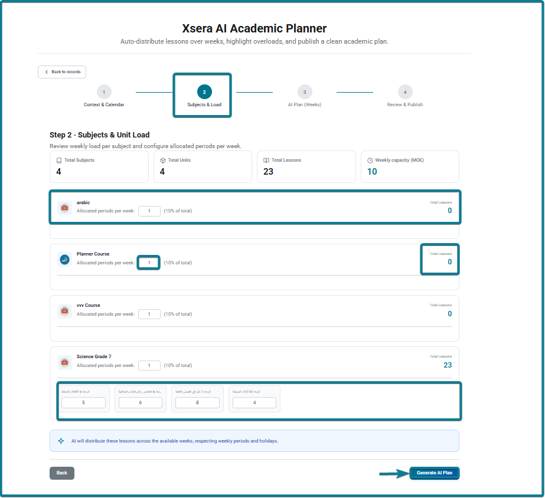Screen dimensions: 545x498
Task: Click the Science Grade 7 subject name
Action: click(x=94, y=356)
